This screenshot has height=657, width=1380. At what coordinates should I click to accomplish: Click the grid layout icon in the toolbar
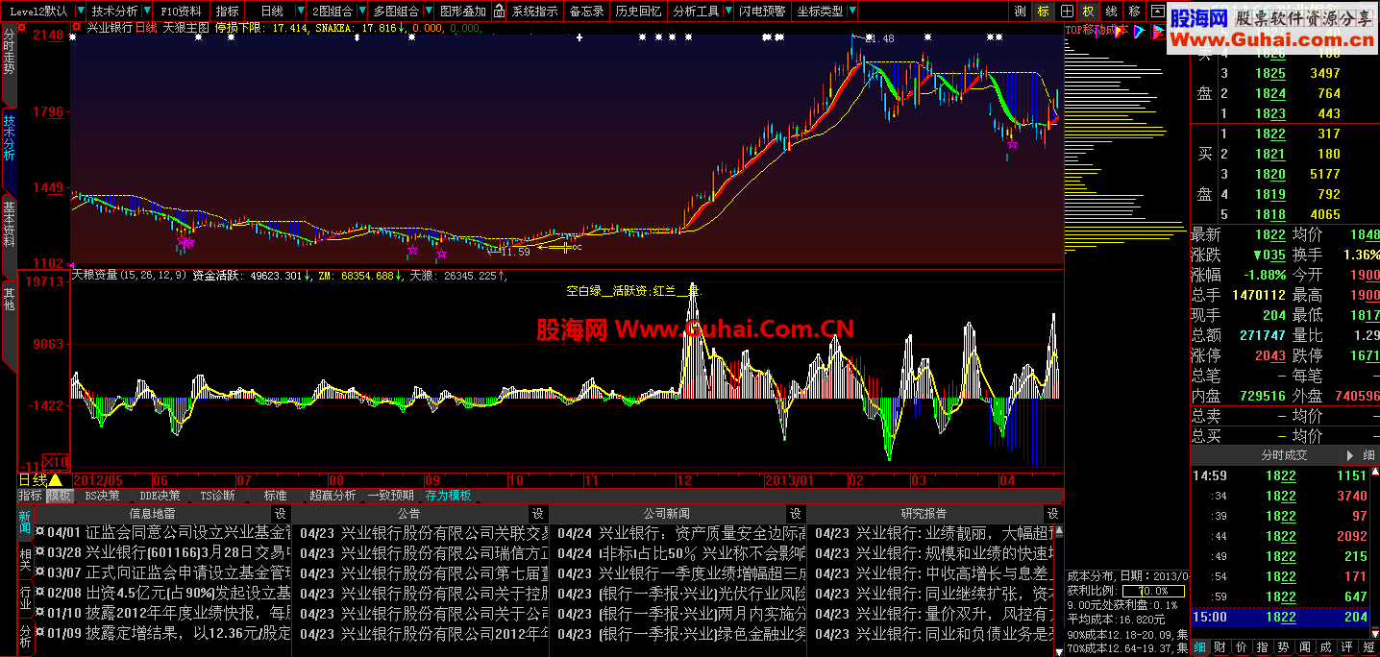pyautogui.click(x=1067, y=11)
